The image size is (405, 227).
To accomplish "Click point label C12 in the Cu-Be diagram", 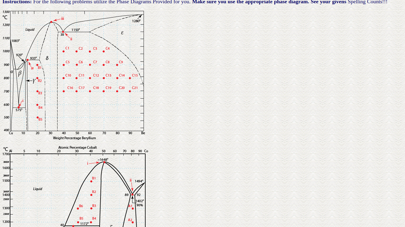I will (x=96, y=75).
